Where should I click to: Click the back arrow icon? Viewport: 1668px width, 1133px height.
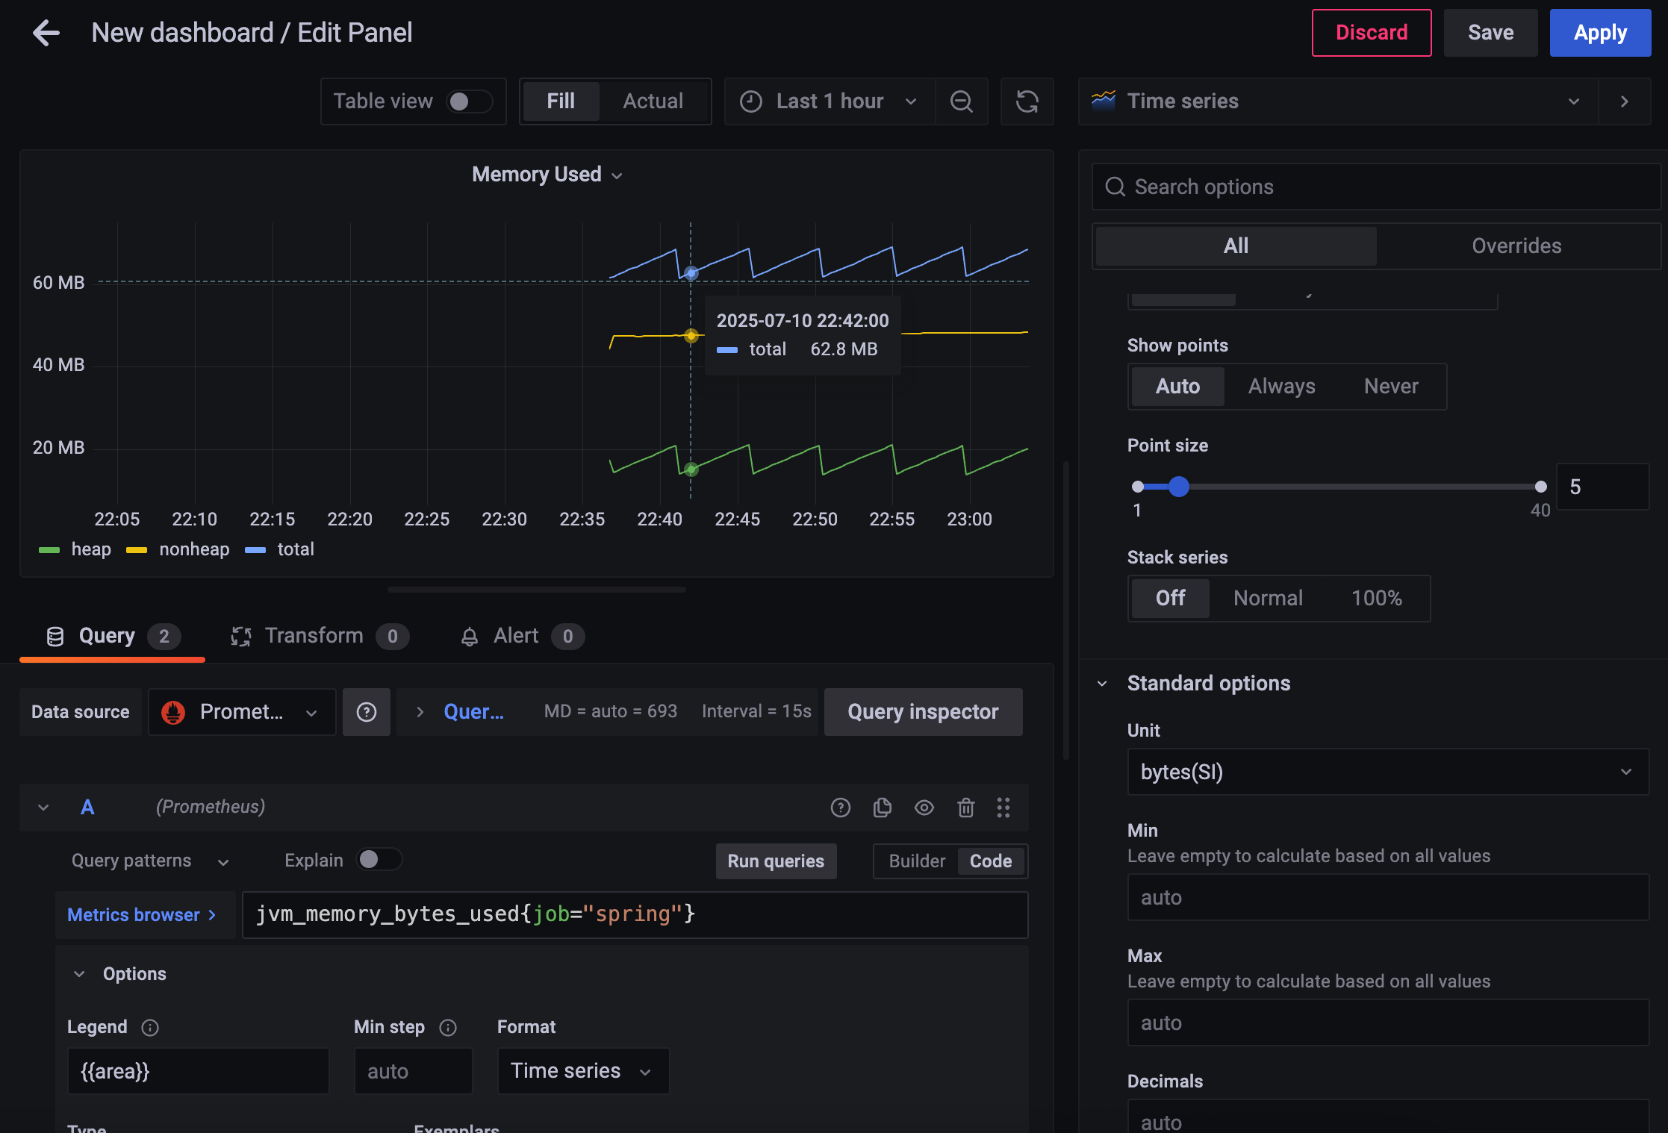click(x=46, y=33)
